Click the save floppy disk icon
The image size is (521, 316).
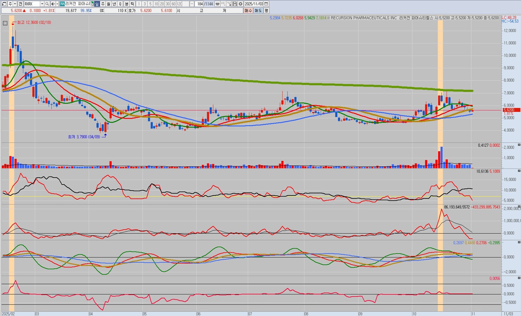235,4
